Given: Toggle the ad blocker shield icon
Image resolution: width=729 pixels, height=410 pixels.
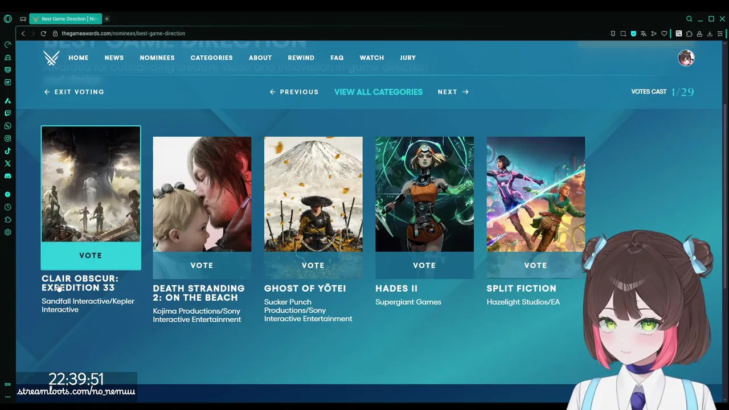Looking at the screenshot, I should 633,34.
